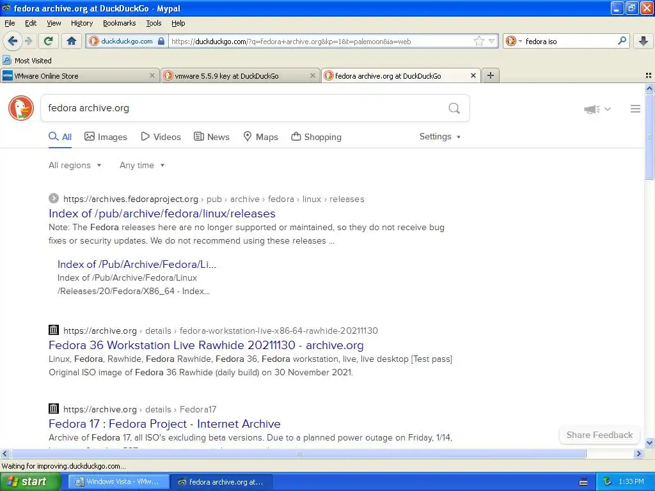
Task: Close the vmware 5.5.9 key tab
Action: click(312, 75)
